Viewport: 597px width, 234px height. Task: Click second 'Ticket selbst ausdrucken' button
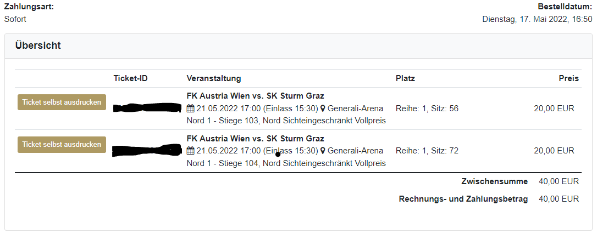tap(62, 145)
